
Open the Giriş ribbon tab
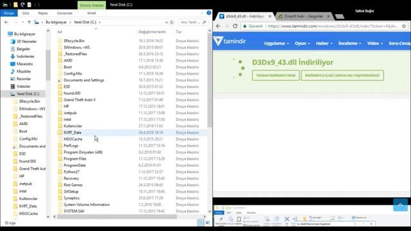coord(26,13)
